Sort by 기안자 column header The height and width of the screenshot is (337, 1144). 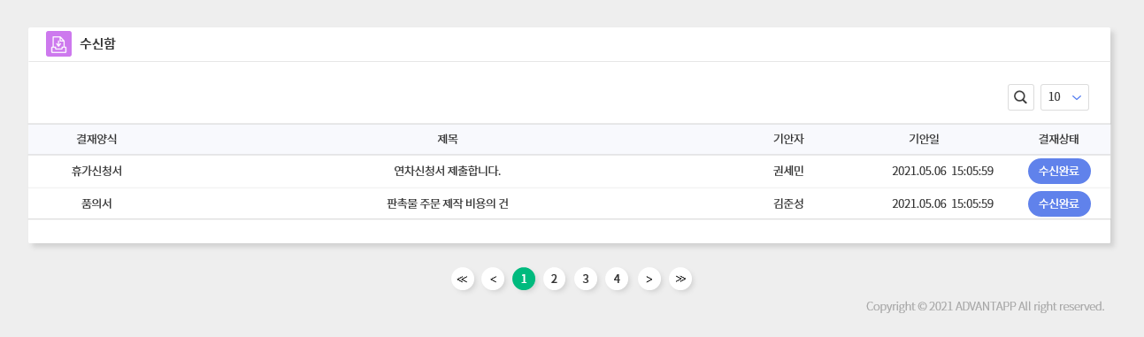coord(788,139)
